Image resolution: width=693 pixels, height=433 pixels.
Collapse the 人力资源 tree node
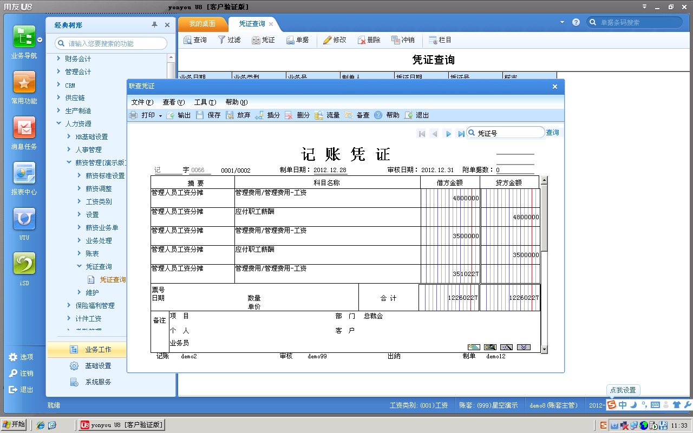pos(59,123)
